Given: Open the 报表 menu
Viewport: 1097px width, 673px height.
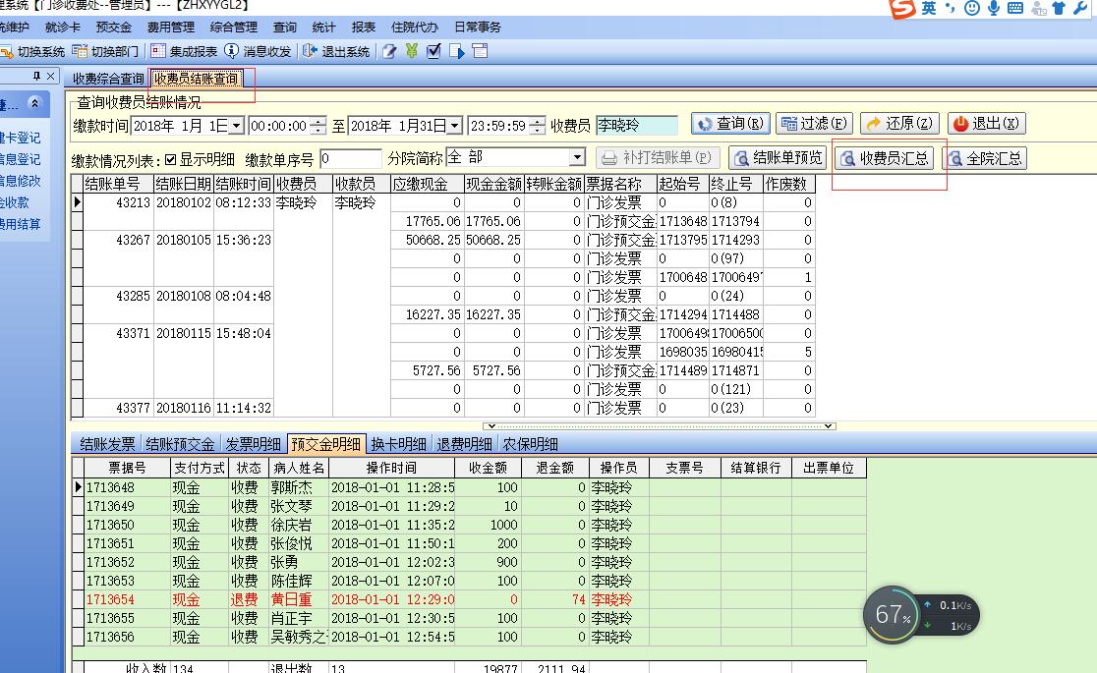Looking at the screenshot, I should click(x=363, y=28).
